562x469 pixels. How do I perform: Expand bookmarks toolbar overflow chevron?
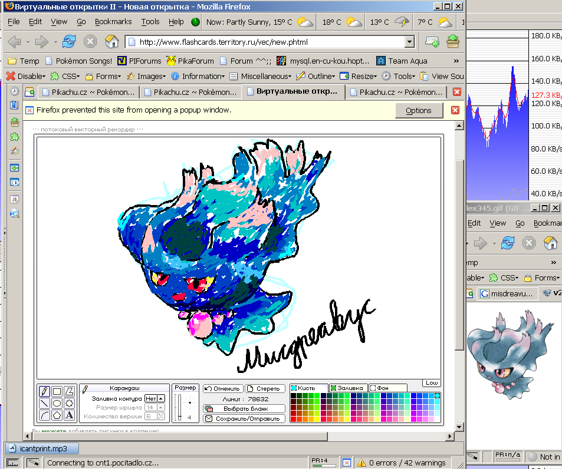click(456, 61)
